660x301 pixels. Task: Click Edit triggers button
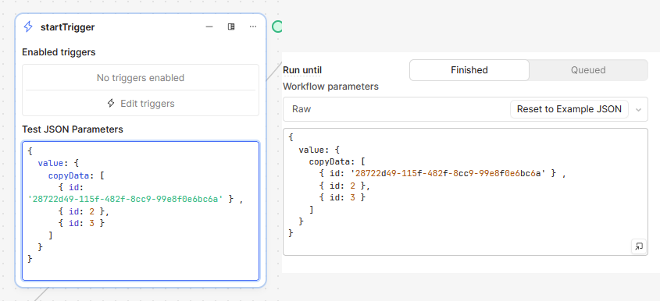[141, 104]
